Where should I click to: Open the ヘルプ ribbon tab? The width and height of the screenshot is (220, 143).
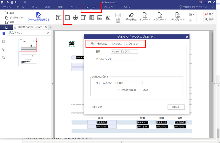(127, 7)
